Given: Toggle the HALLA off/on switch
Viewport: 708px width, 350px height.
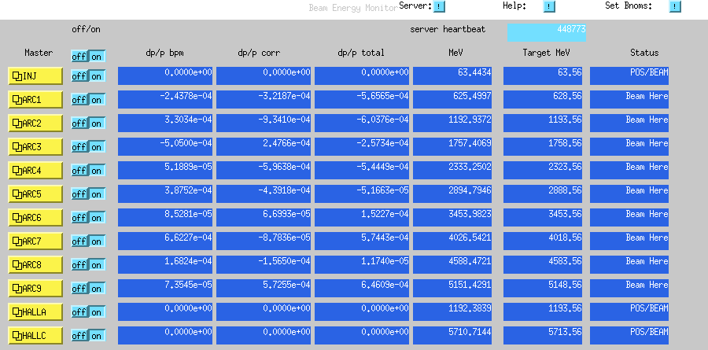Looking at the screenshot, I should coord(88,311).
